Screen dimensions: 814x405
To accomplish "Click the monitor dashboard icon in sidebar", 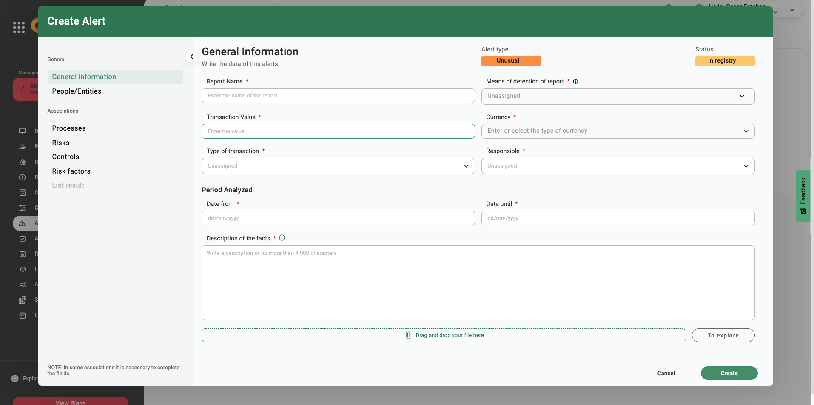I will (23, 131).
